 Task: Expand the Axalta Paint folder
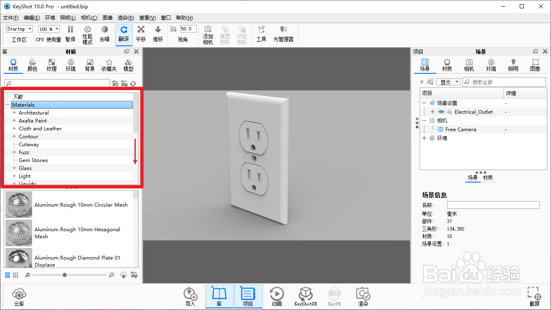click(14, 121)
